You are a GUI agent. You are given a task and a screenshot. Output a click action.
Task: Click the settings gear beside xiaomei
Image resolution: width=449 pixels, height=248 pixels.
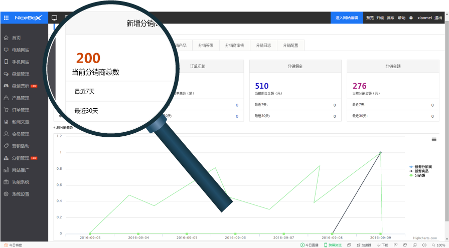411,18
